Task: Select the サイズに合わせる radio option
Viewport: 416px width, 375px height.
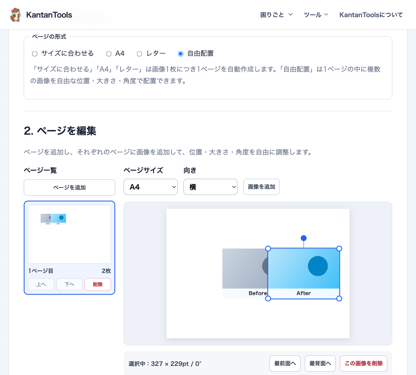Action: (35, 54)
